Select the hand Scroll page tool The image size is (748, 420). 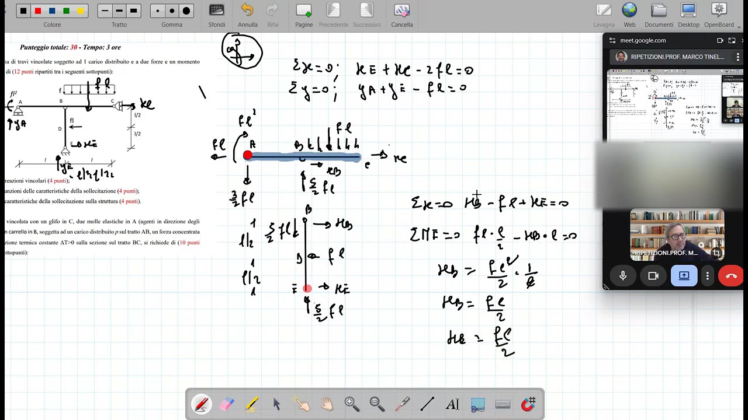[x=327, y=404]
